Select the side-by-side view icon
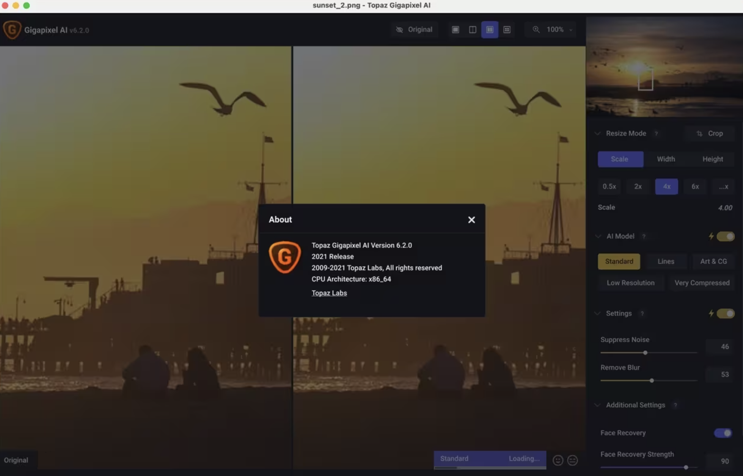 click(x=490, y=30)
